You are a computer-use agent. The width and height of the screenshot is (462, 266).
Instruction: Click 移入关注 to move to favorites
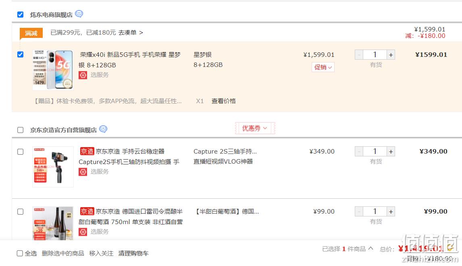[x=101, y=254]
